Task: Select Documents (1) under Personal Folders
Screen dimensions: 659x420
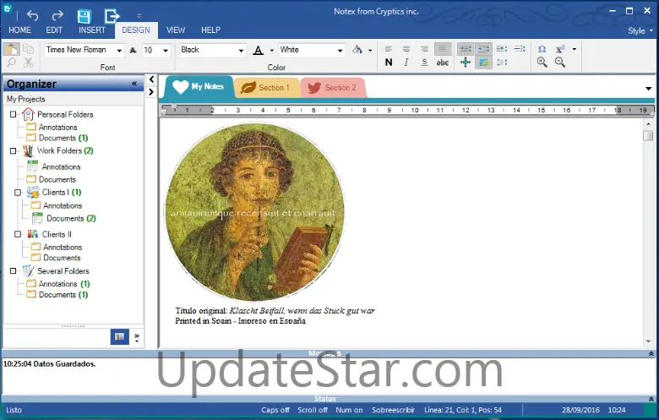Action: coord(63,138)
